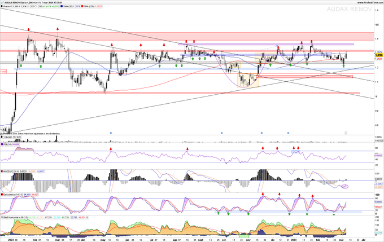The image size is (384, 242).
Task: Click the icon before Blai5 Koncorde label
Action: click(x=2, y=217)
